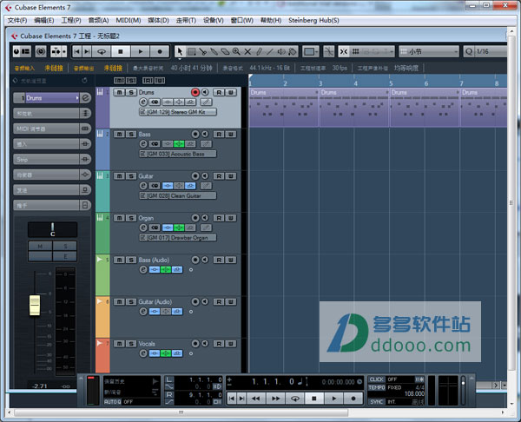
Task: Open the Quantize 1/16 dropdown
Action: 490,51
